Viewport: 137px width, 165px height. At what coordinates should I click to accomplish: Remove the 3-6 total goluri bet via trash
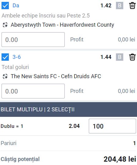[132, 57]
